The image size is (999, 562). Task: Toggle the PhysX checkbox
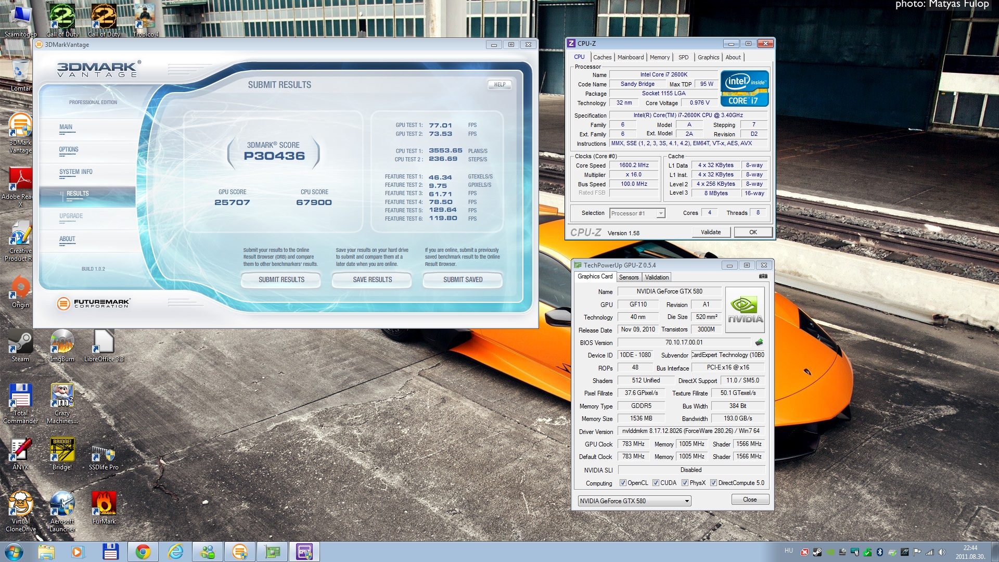tap(685, 483)
